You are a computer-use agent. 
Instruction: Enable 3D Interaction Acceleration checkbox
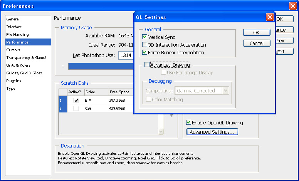[145, 45]
